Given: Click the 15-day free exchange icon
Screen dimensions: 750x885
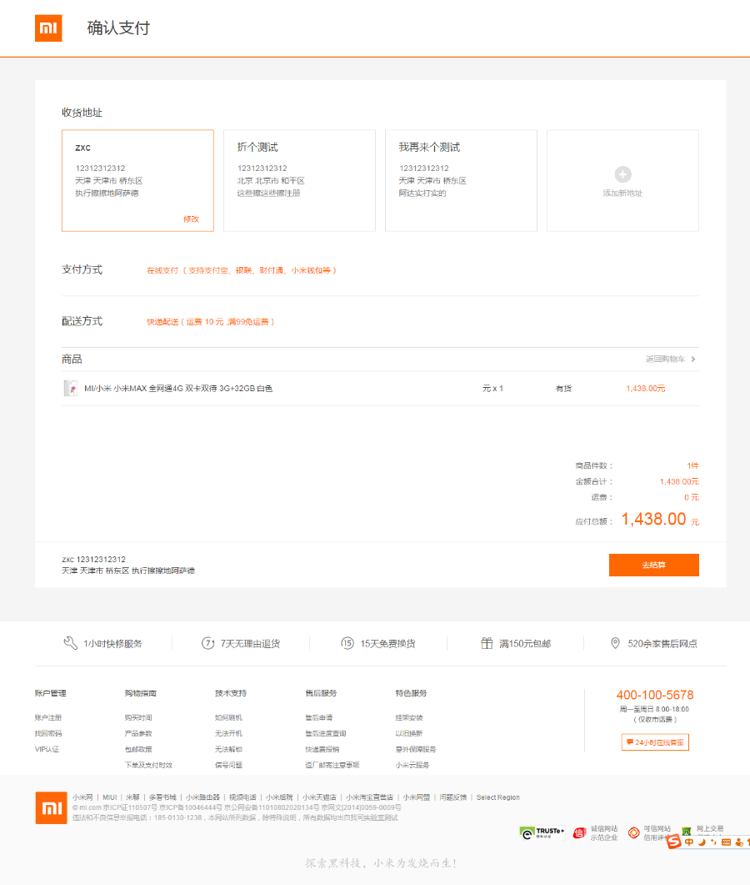Looking at the screenshot, I should click(347, 643).
